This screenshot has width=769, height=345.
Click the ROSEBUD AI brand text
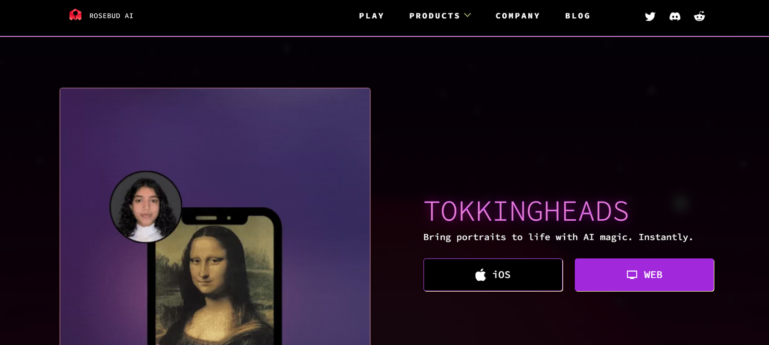pyautogui.click(x=112, y=16)
